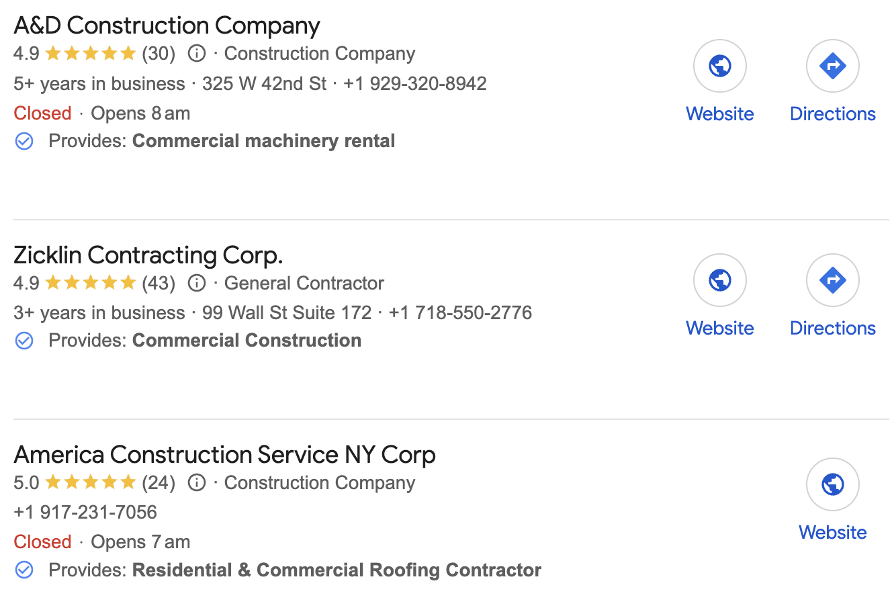Click the Zicklin Contracting website globe icon
Image resolution: width=892 pixels, height=610 pixels.
pyautogui.click(x=720, y=280)
